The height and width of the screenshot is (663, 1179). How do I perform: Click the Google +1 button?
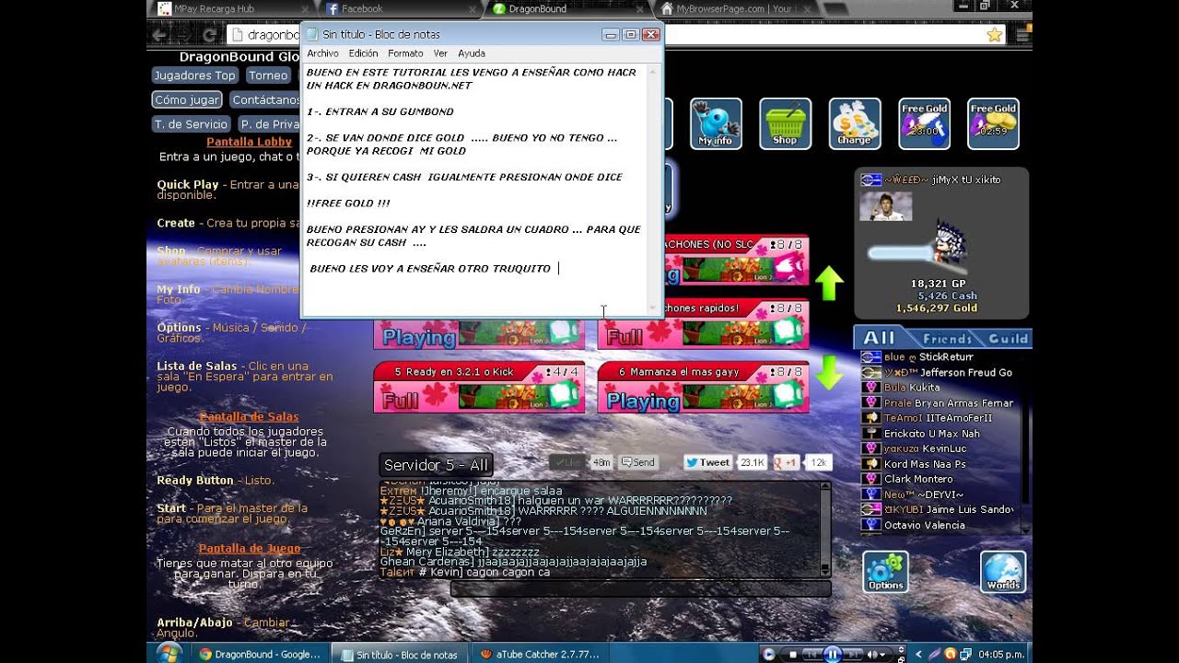[x=787, y=462]
